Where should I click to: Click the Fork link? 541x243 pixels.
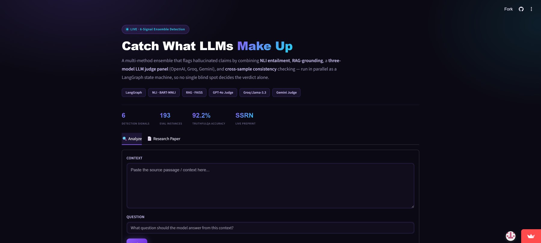pos(509,9)
